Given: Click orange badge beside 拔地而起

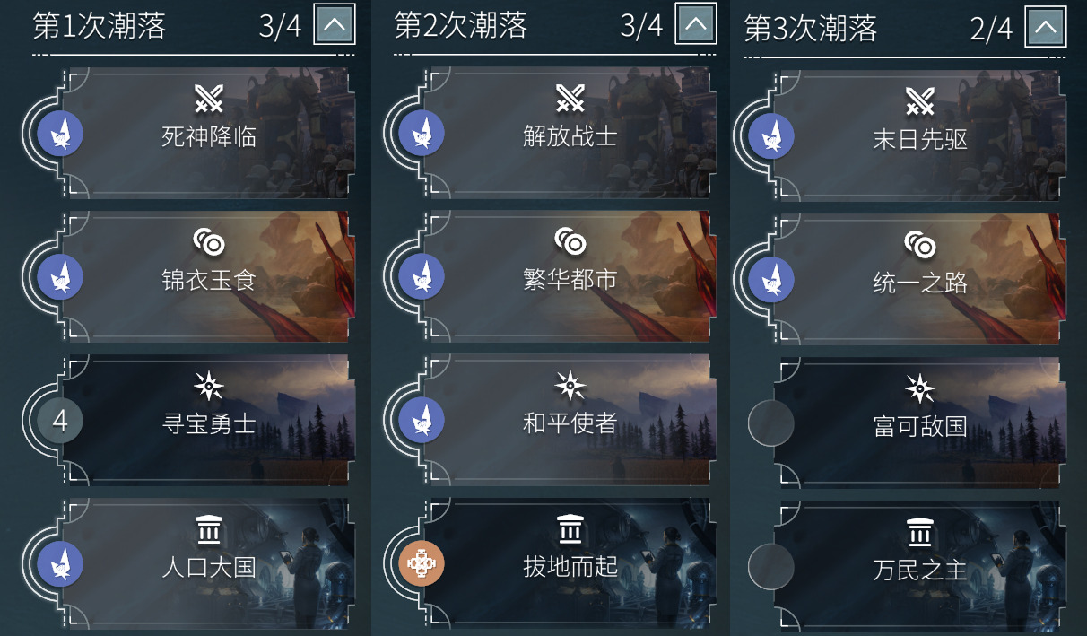Looking at the screenshot, I should [422, 563].
